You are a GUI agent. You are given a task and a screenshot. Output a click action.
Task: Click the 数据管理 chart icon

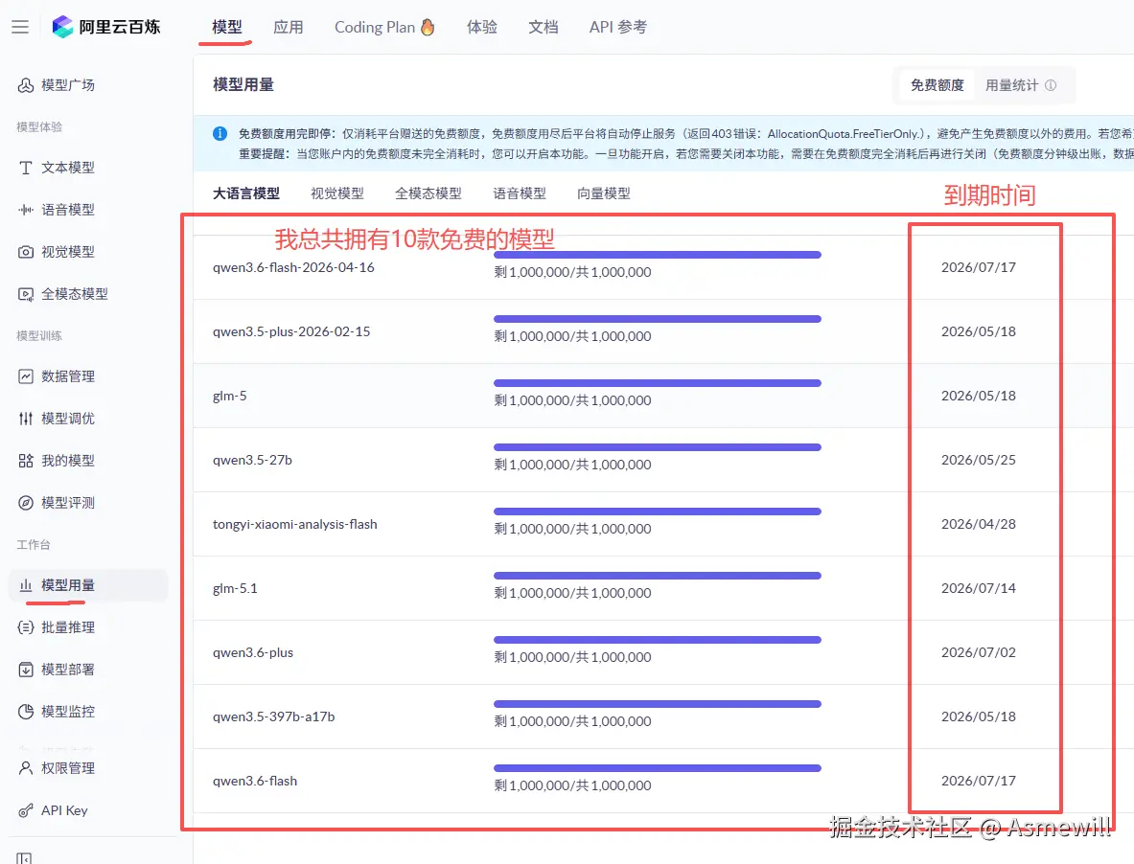(x=25, y=376)
